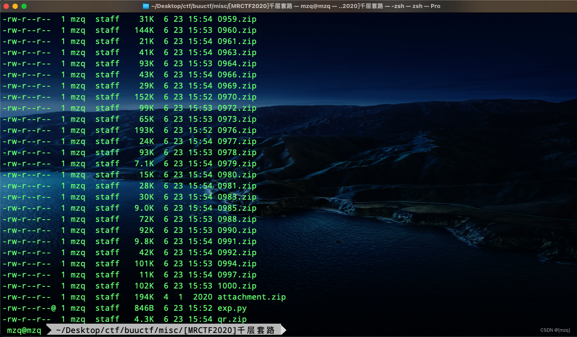The width and height of the screenshot is (577, 337).
Task: Click the mzq@mzq prompt segment
Action: 24,330
